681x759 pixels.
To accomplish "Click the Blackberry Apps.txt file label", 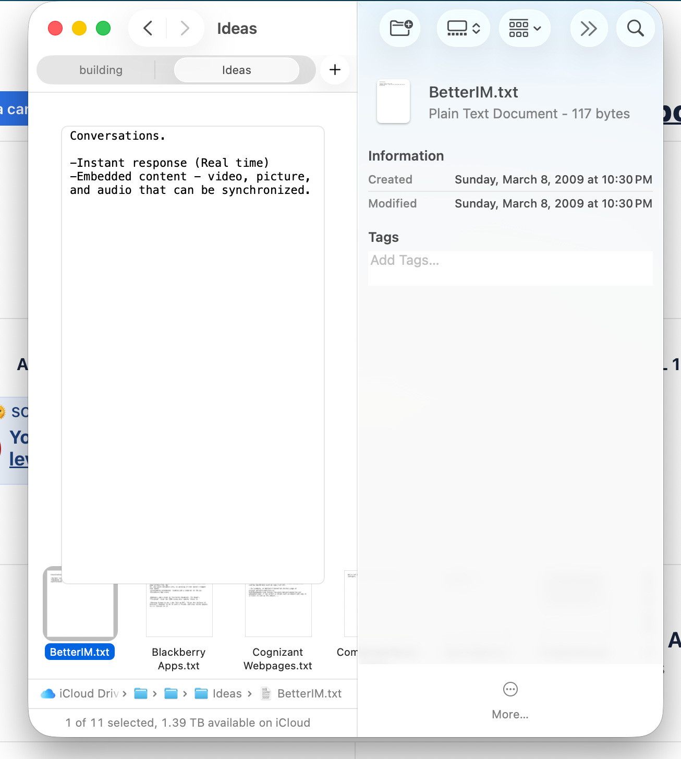I will [x=179, y=659].
